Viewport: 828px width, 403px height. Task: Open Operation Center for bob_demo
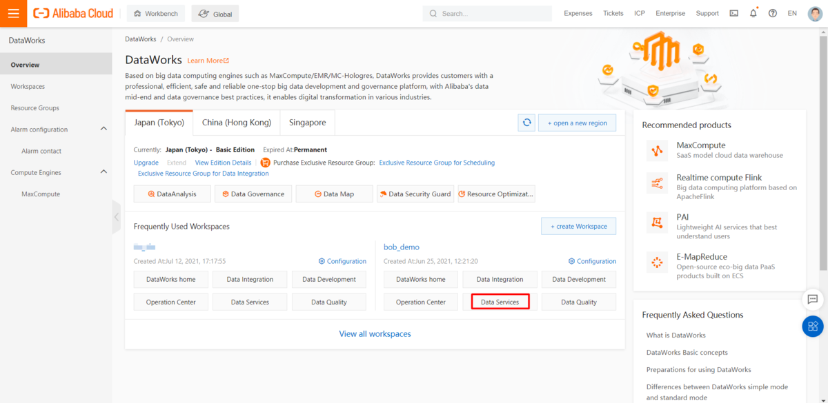421,302
